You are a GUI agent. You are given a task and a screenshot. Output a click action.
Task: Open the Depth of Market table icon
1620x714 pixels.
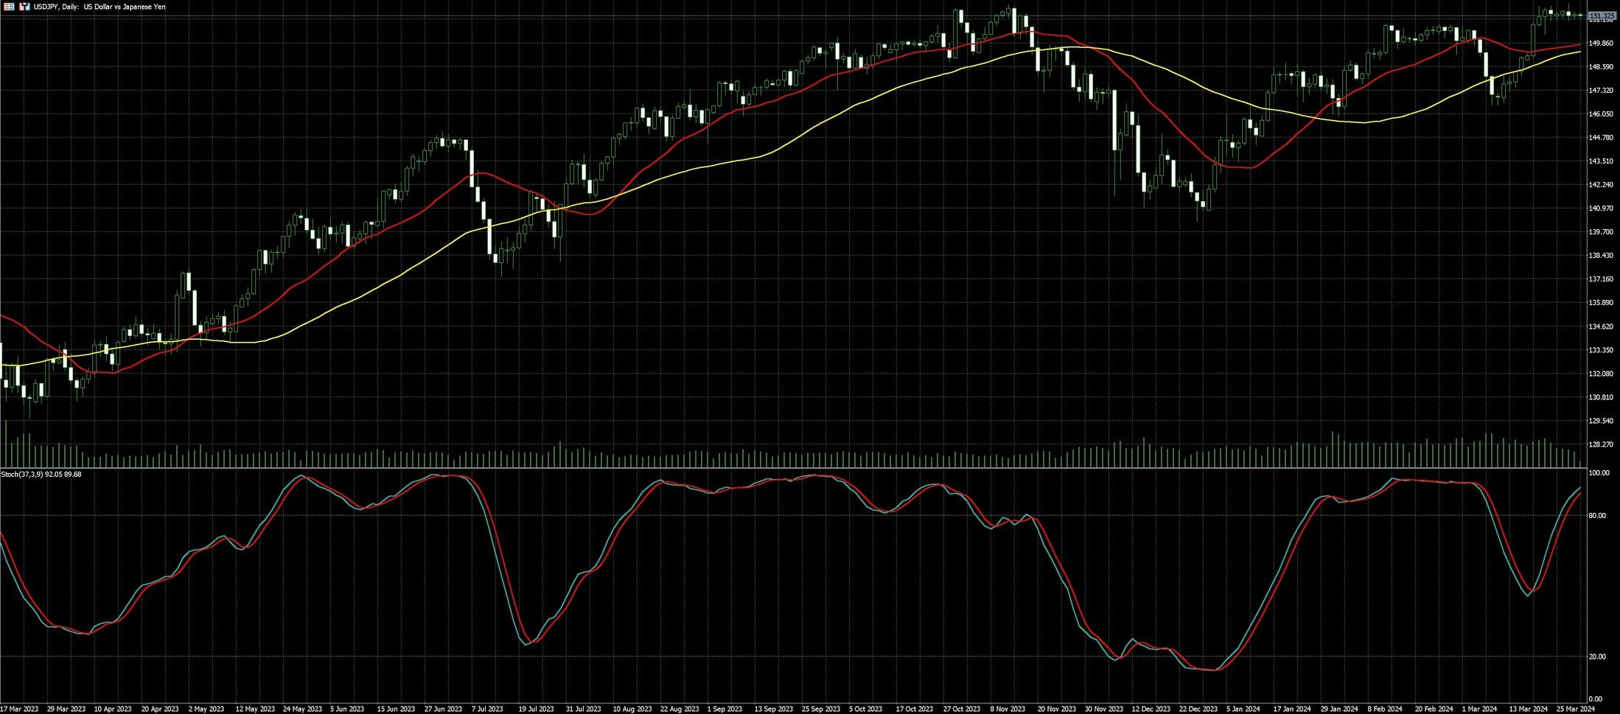[9, 7]
